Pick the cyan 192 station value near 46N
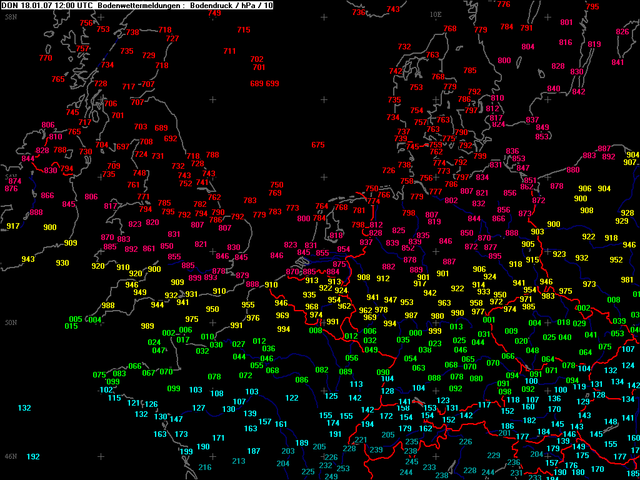The height and width of the screenshot is (480, 640). (34, 457)
